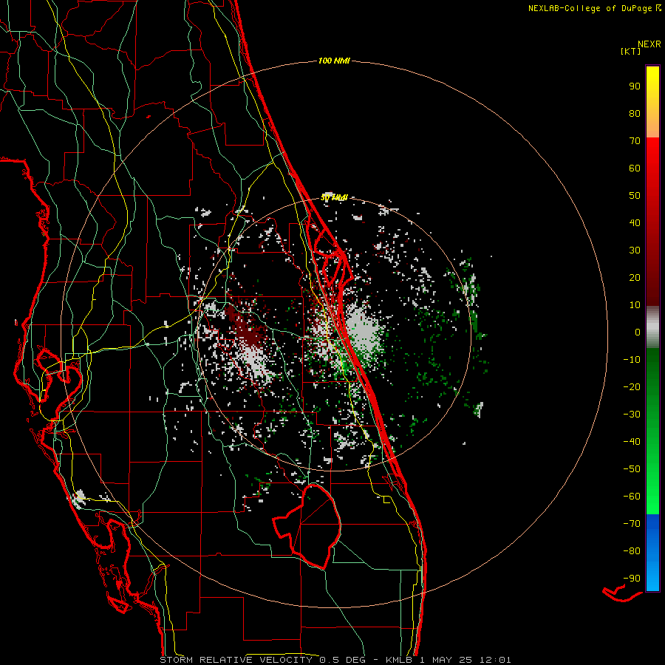Click the -30 scale value
This screenshot has width=665, height=665.
632,415
